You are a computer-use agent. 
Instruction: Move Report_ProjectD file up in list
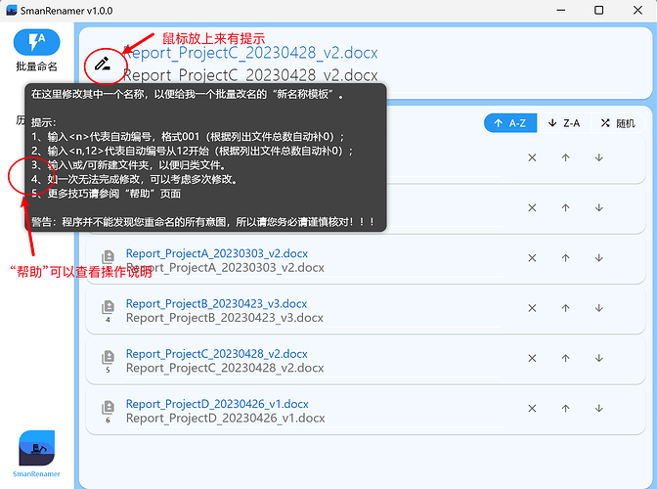click(565, 411)
